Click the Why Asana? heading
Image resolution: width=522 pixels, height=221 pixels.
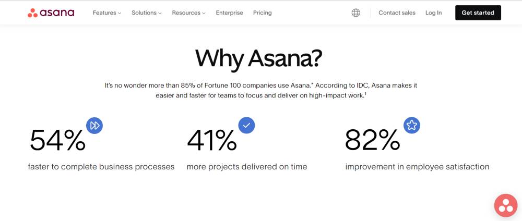point(259,58)
